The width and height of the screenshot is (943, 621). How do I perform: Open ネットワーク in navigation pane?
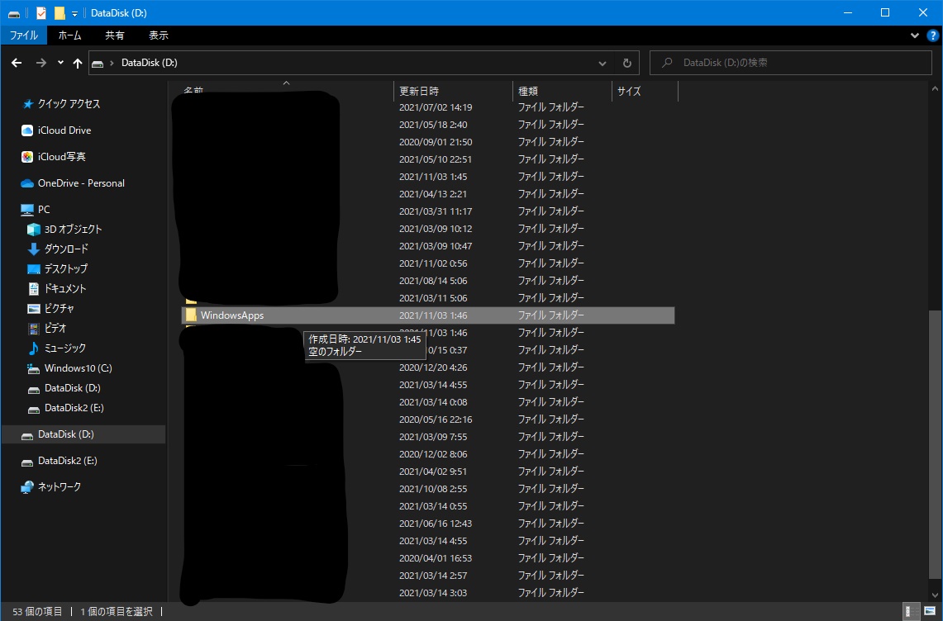click(59, 487)
